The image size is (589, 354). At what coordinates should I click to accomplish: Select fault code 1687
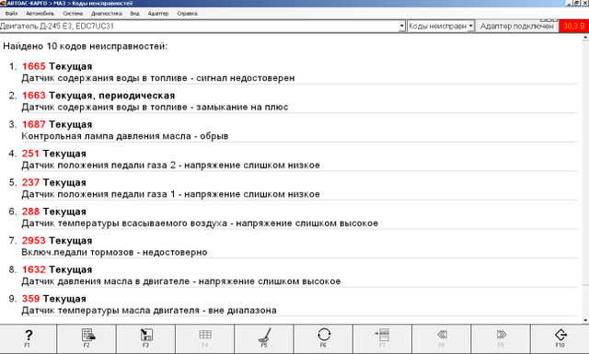[x=33, y=124]
